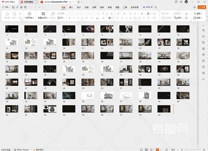Viewport: 208px width, 151px height.
Task: Open the WPS AI assistant
Action: click(x=148, y=7)
